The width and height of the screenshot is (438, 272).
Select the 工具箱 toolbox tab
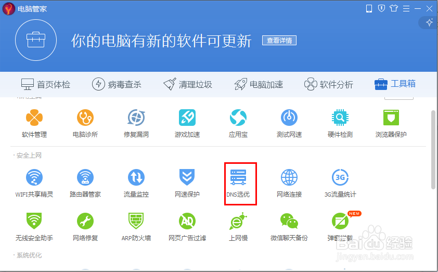click(395, 84)
